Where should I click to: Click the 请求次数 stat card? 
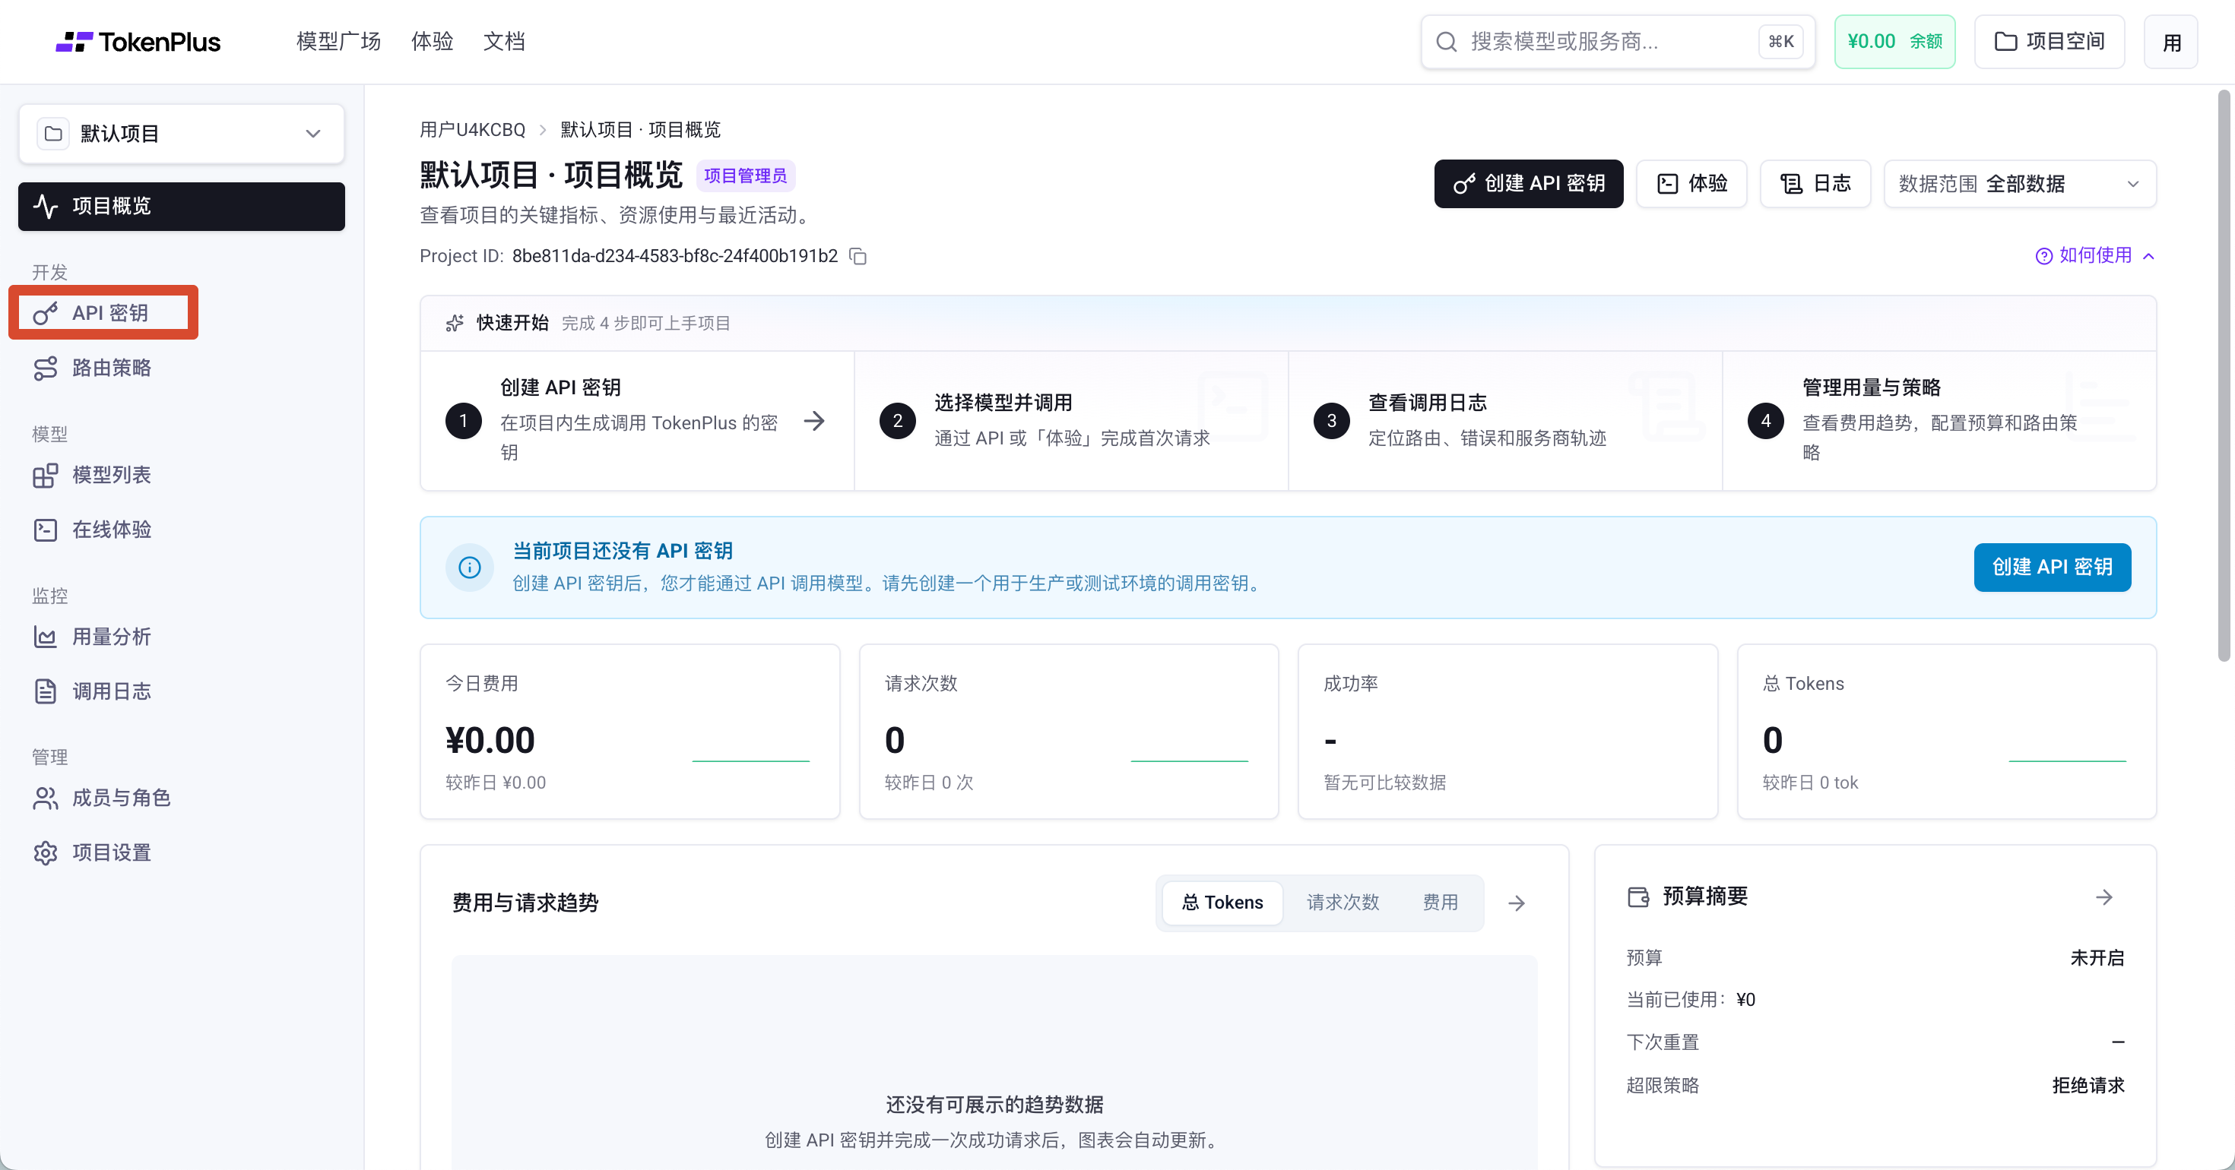[x=1069, y=731]
